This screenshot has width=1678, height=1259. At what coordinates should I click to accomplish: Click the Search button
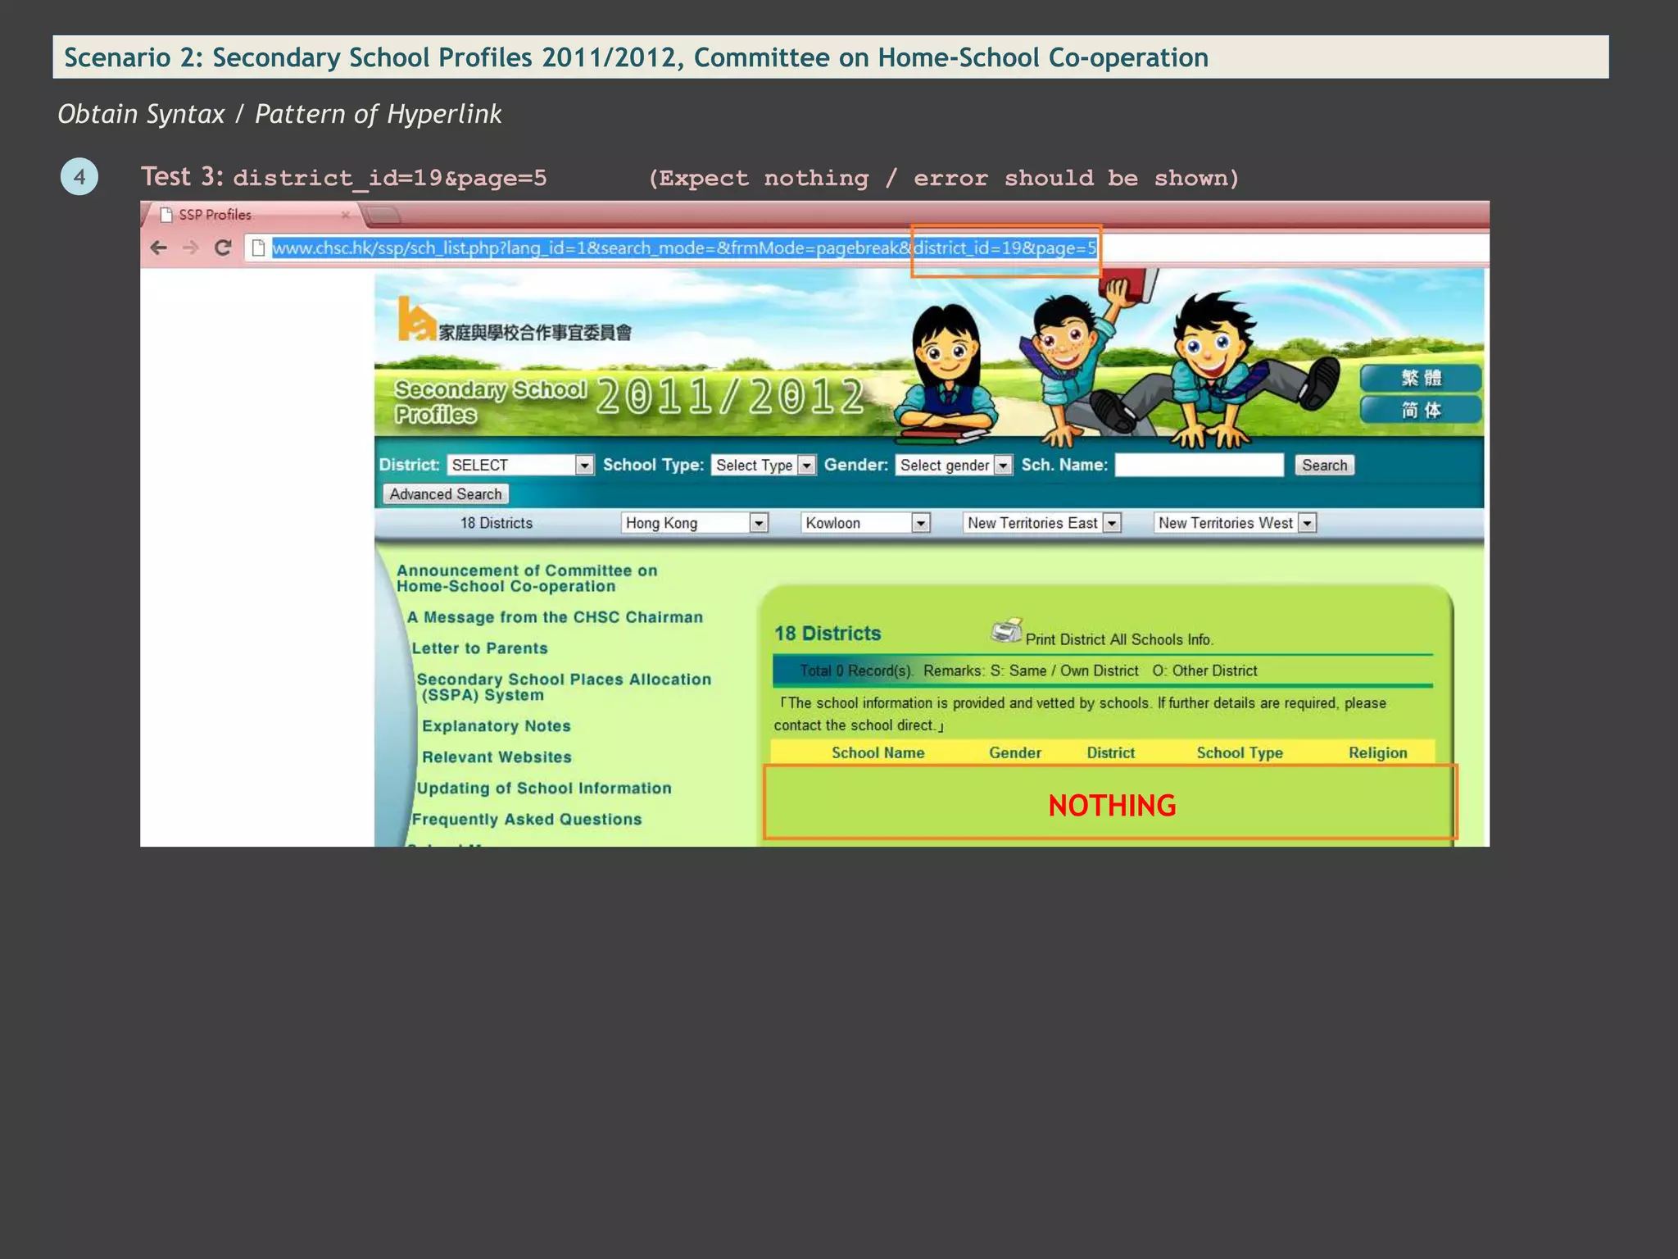[x=1324, y=465]
